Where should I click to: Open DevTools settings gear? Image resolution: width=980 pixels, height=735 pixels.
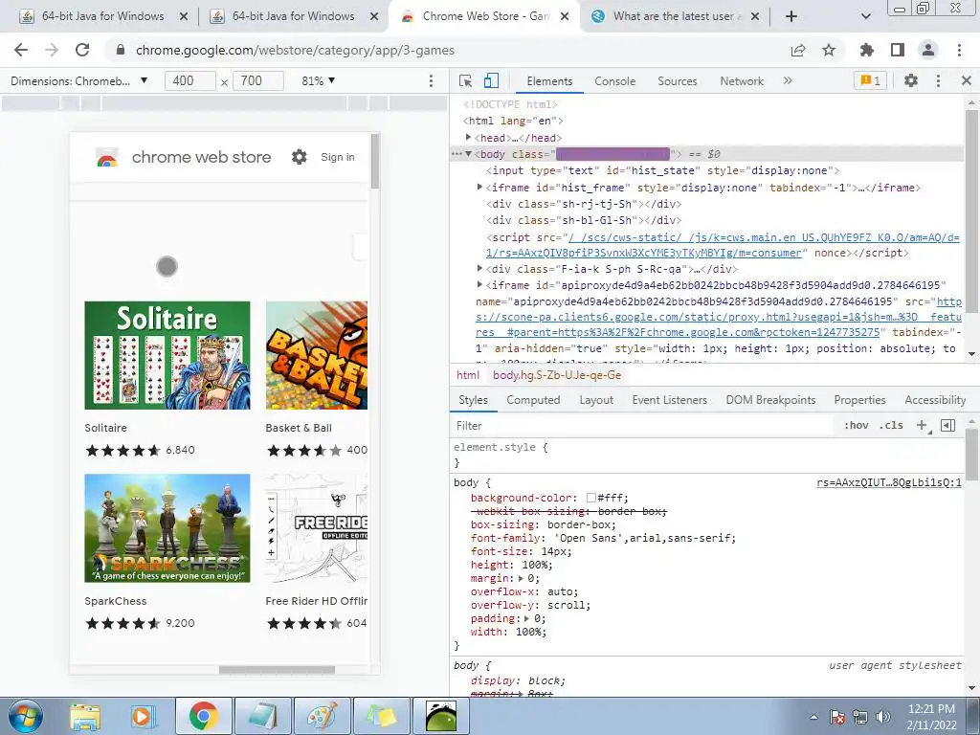pyautogui.click(x=911, y=80)
